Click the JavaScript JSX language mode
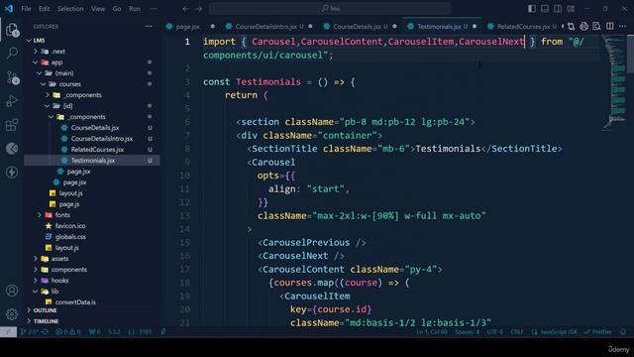 click(555, 332)
